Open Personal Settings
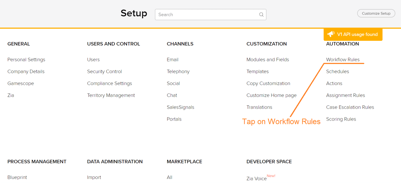 click(x=26, y=60)
